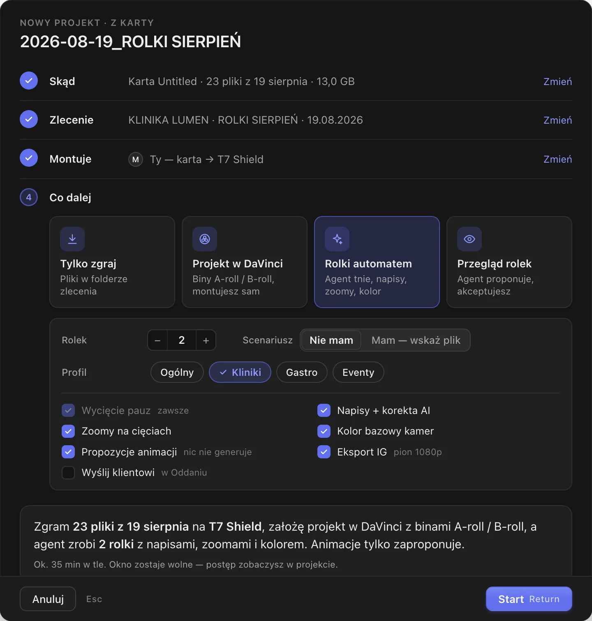
Task: Uncheck Kolor bazowy kamer
Action: tap(324, 431)
